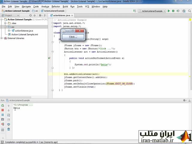Image resolution: width=192 pixels, height=144 pixels.
Task: Click ActionListenerExample breadcrumb in navigation bar
Action: [53, 11]
